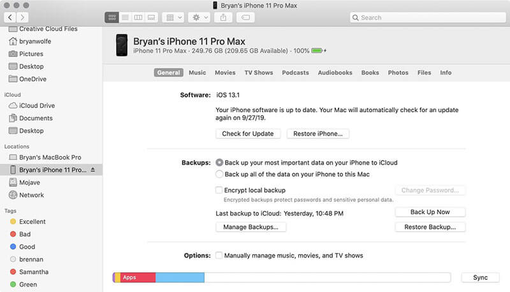Click the Share toolbar icon
Image resolution: width=510 pixels, height=292 pixels.
223,18
